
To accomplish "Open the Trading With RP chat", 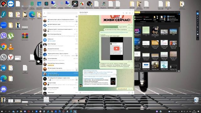I will coord(60,79).
